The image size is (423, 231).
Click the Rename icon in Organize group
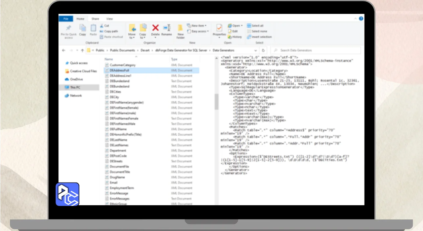(167, 28)
